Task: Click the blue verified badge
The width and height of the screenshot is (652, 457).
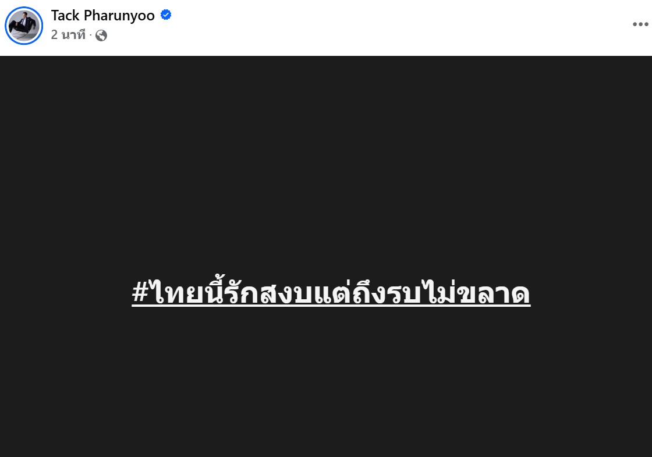Action: click(x=166, y=15)
